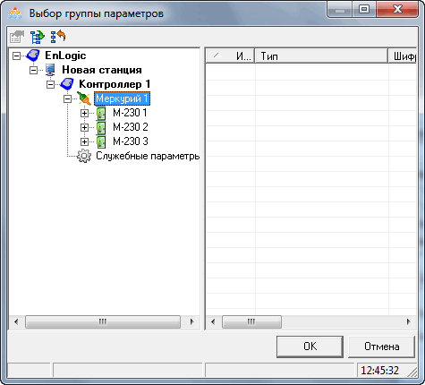Select the EnLogic root node icon
The width and height of the screenshot is (425, 385).
click(x=33, y=56)
